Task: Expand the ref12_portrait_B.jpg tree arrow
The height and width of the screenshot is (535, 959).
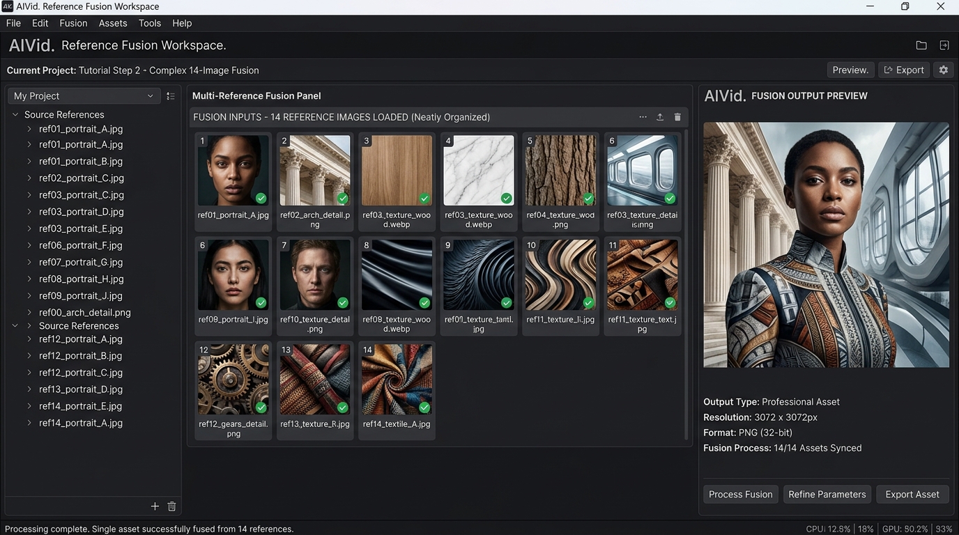Action: click(29, 356)
